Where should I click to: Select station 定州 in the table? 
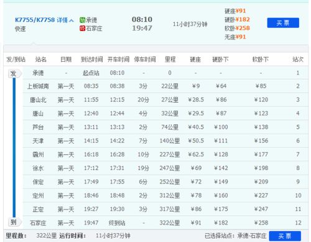[x=38, y=195]
